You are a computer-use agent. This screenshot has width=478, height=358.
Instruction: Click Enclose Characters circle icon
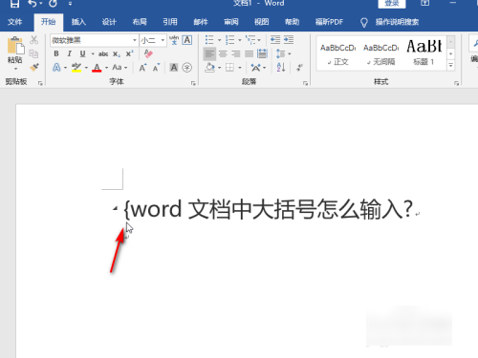tap(187, 68)
